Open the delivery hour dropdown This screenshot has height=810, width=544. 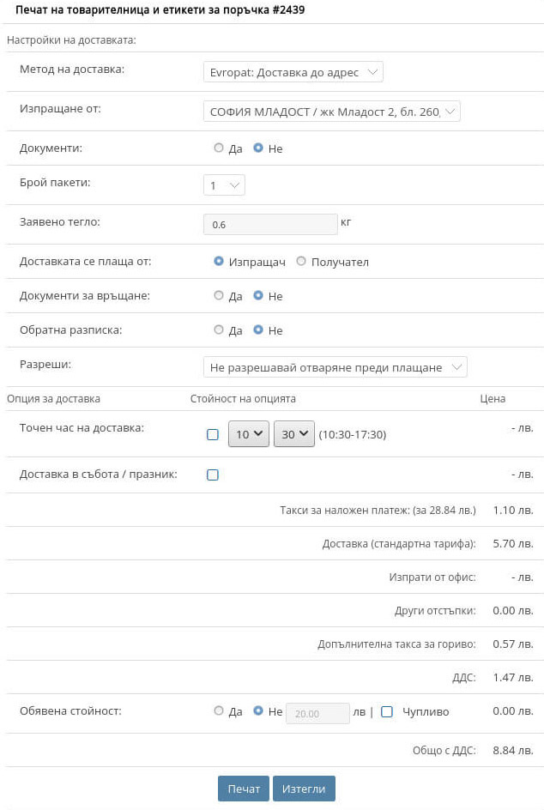pos(248,434)
